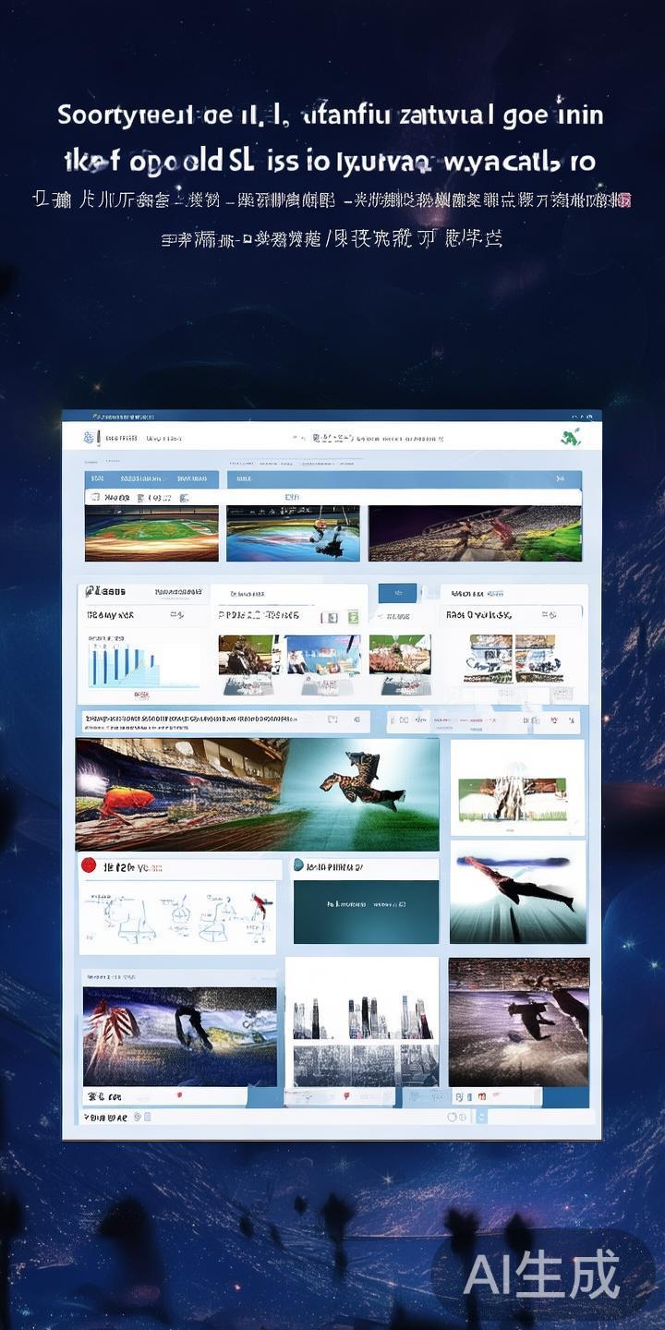Click the round icon in bottom status bar
The image size is (665, 1330).
[x=453, y=1117]
